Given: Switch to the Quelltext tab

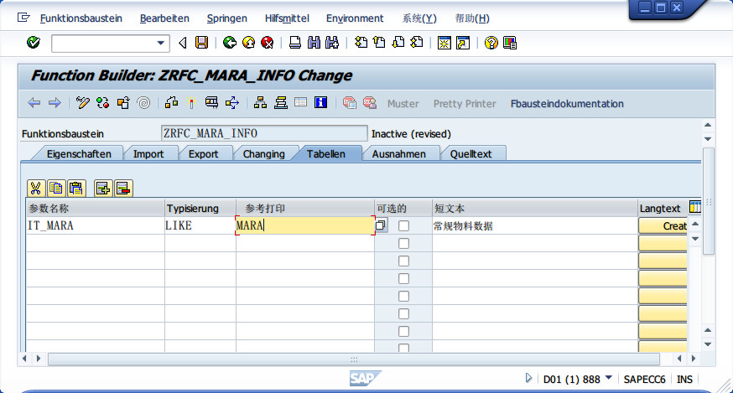Looking at the screenshot, I should click(x=470, y=153).
